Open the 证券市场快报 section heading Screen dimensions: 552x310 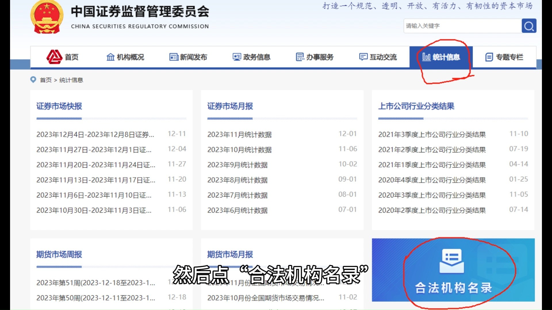pos(59,106)
